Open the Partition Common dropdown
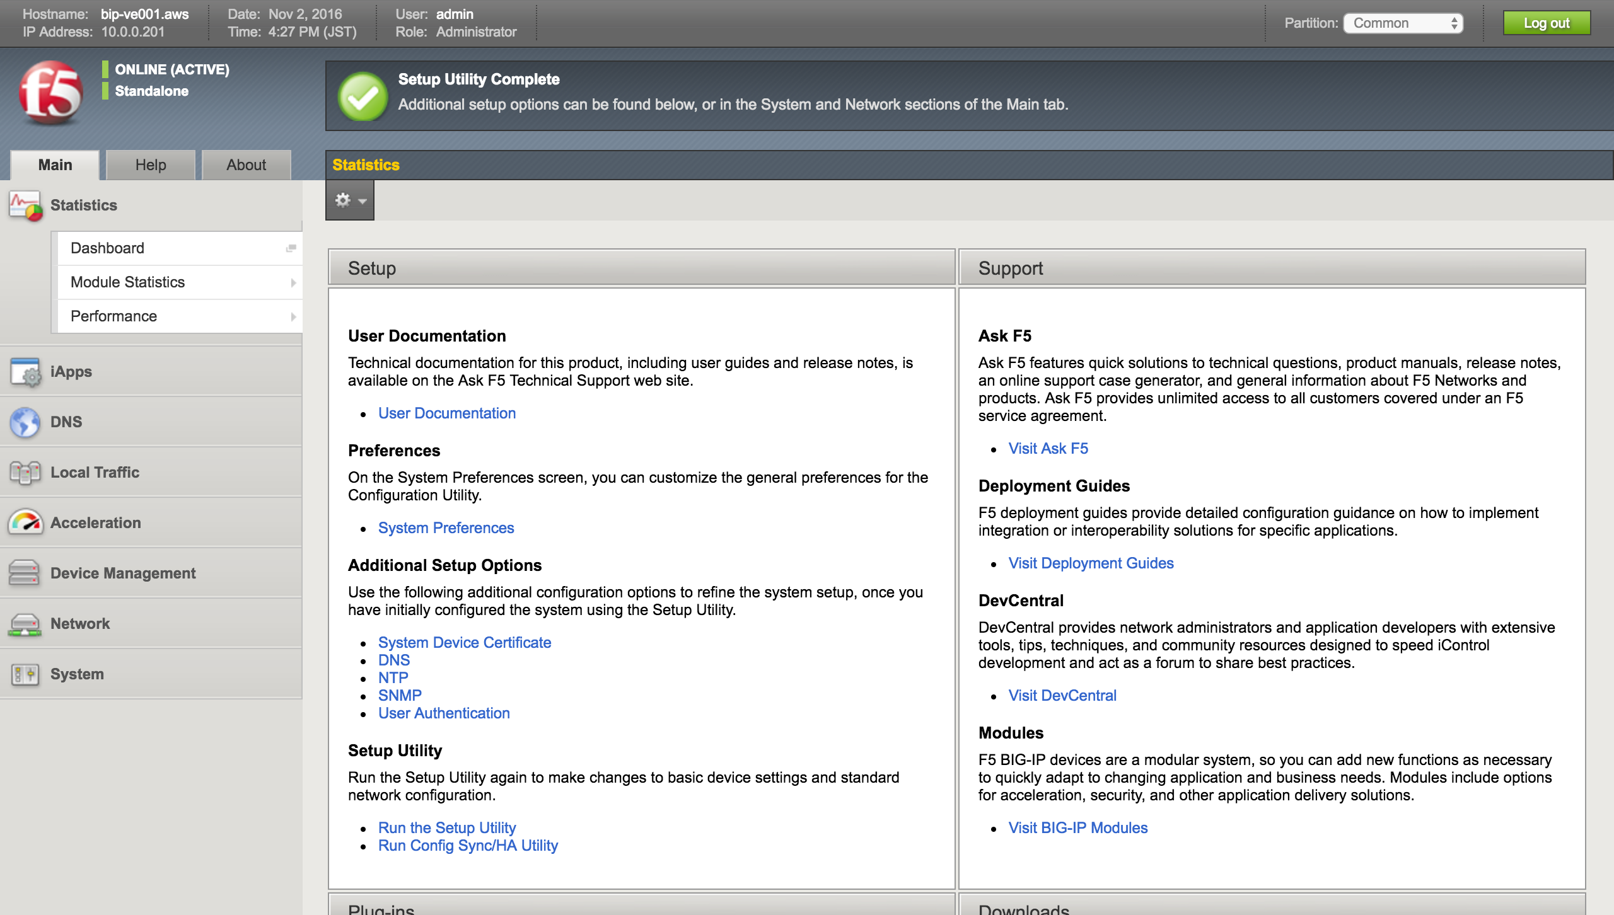The image size is (1614, 915). coord(1403,23)
